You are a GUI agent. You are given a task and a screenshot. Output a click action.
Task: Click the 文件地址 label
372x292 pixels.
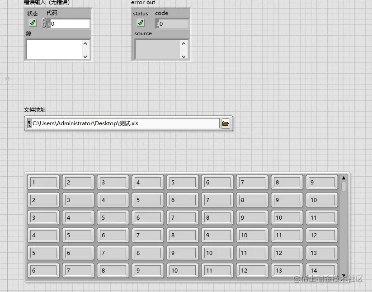[x=35, y=110]
